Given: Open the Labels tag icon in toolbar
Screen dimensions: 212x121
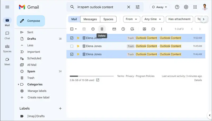Looking at the screenshot, I should 153,29.
